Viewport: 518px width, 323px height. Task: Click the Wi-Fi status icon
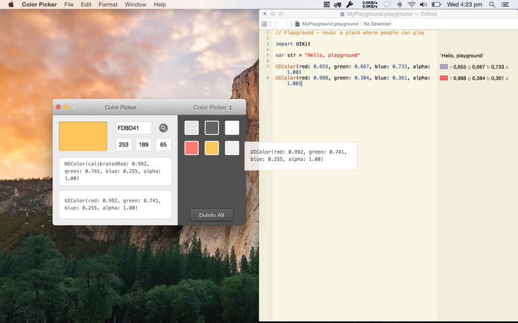411,5
